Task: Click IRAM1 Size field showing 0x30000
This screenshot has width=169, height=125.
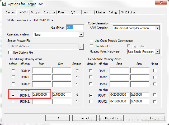Action: coord(140,95)
